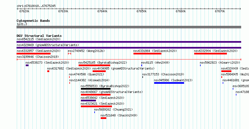
Task: Click nsv6332904 (Sedlazeck2020) label
Action: [x=216, y=51]
